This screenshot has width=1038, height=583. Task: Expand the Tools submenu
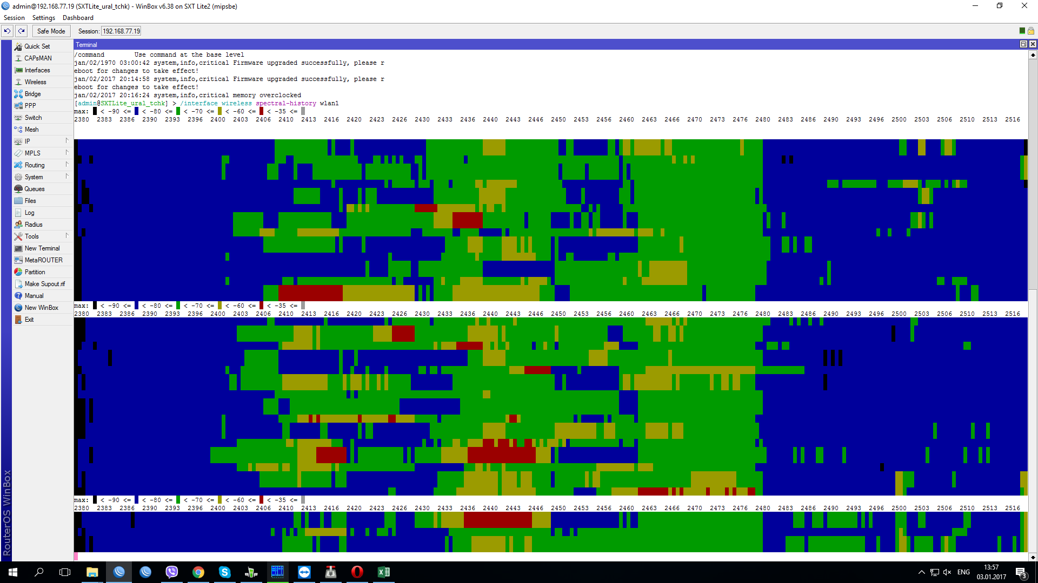tap(67, 236)
